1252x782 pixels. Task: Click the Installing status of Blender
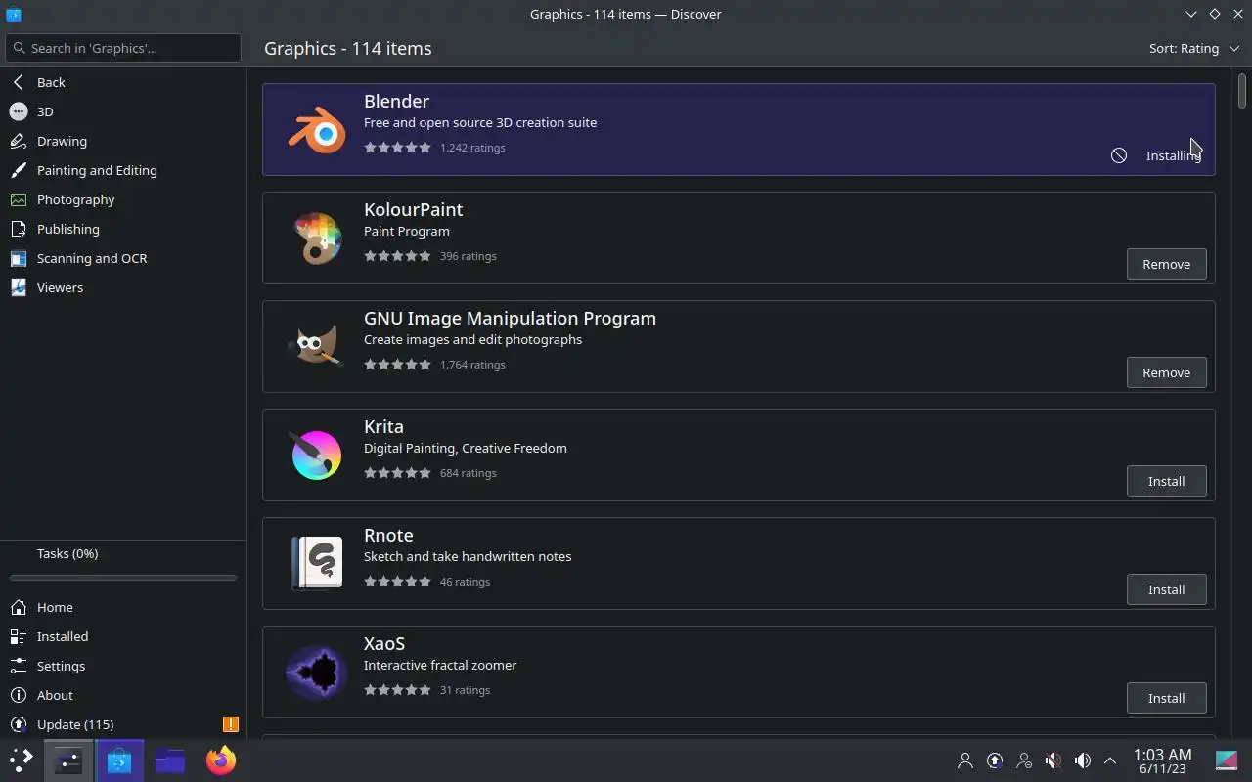(1173, 155)
